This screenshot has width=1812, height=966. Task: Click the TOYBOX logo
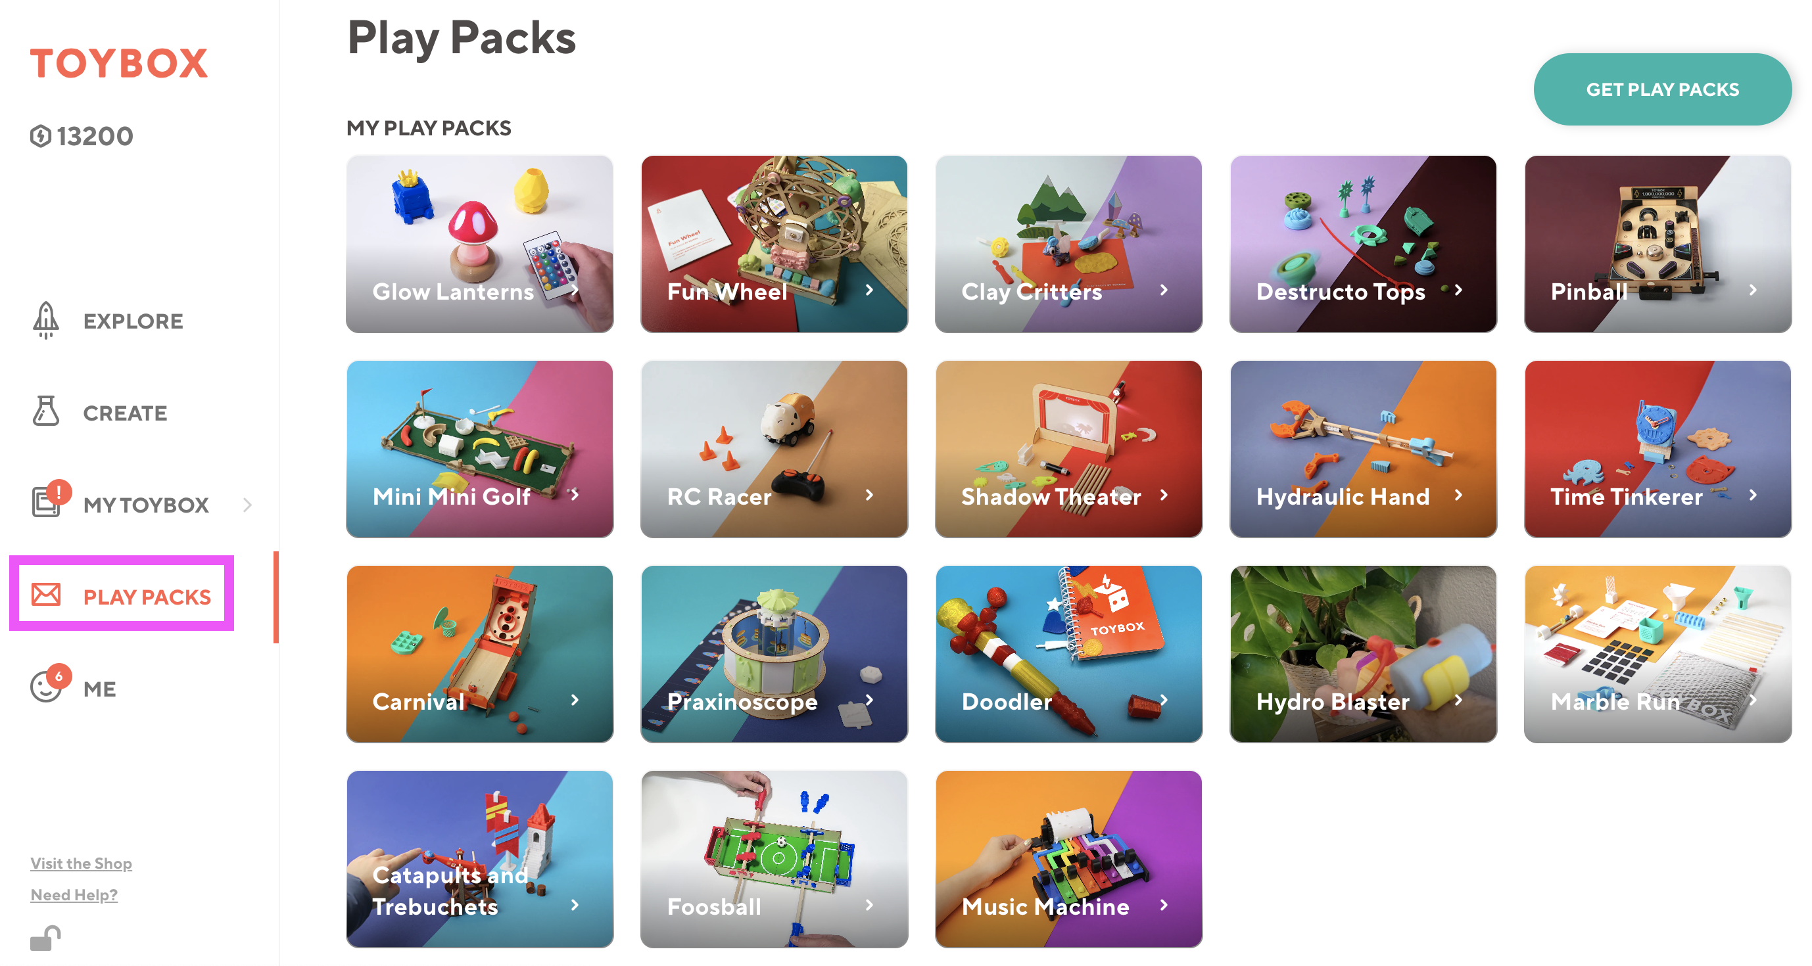pos(119,63)
